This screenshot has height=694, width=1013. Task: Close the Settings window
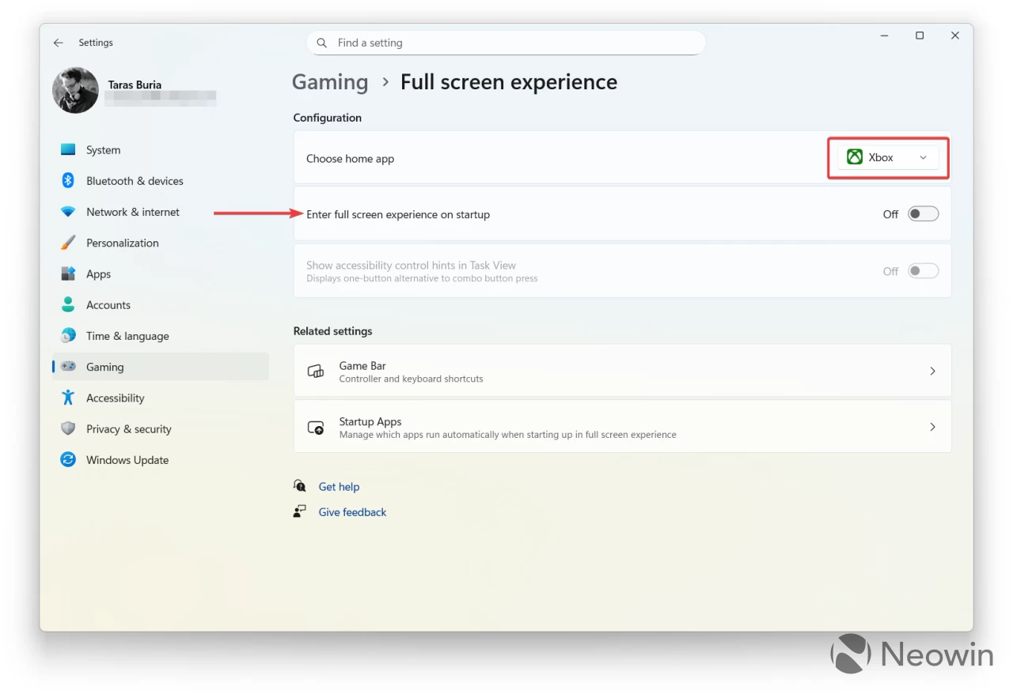pos(955,36)
